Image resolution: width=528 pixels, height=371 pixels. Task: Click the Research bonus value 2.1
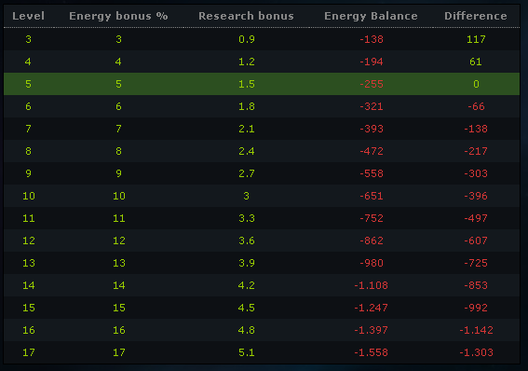pyautogui.click(x=247, y=129)
